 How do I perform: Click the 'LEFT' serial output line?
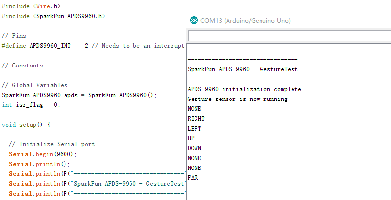click(x=194, y=129)
